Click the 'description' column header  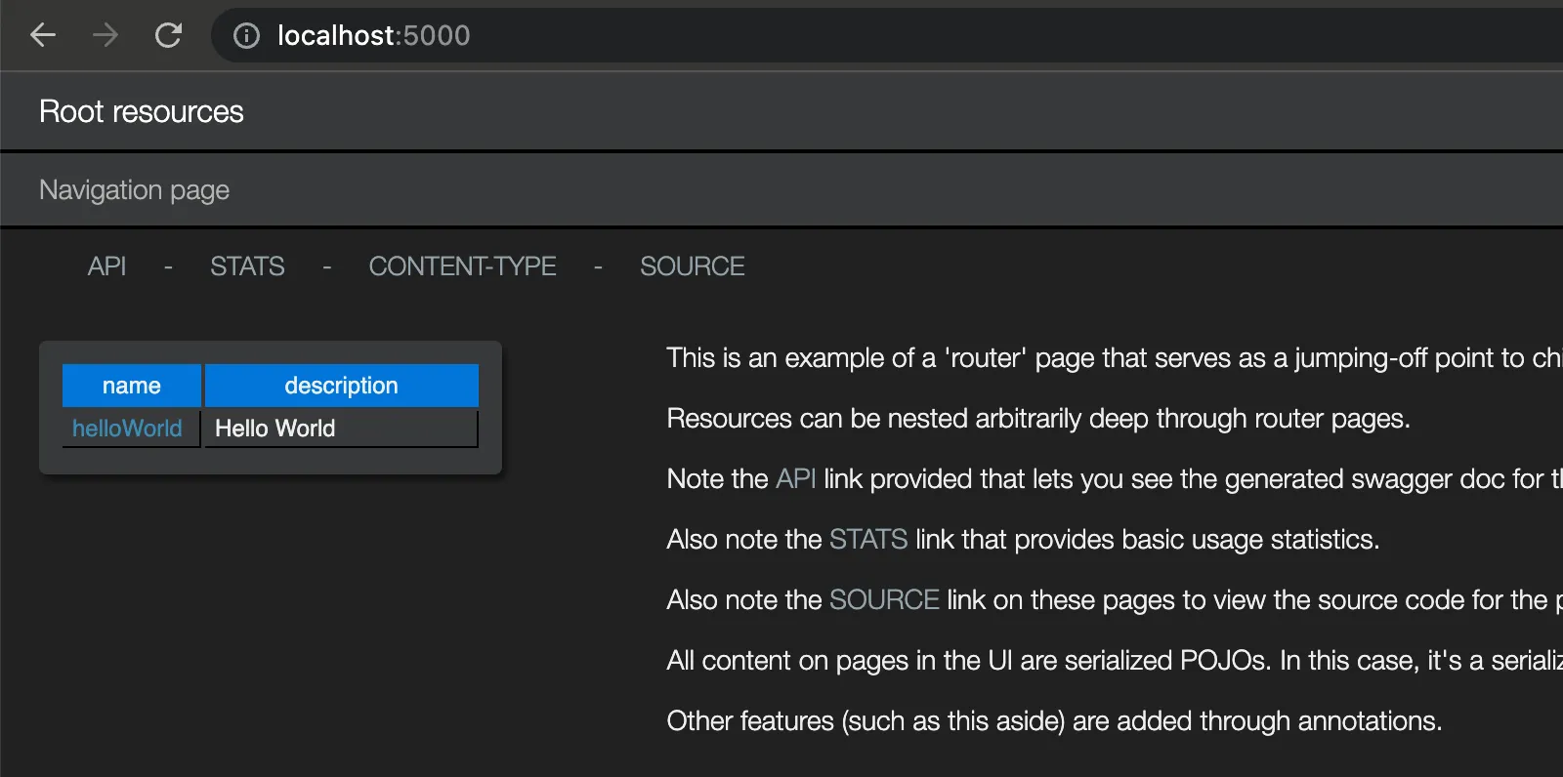341,386
